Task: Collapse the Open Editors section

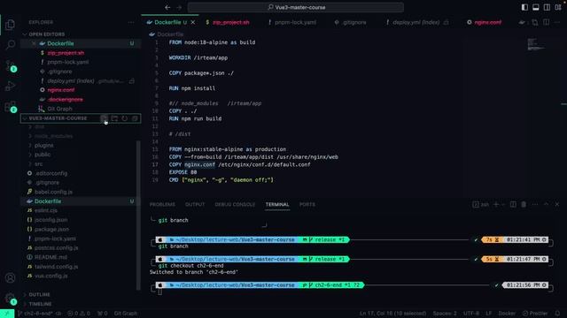Action: [47, 34]
